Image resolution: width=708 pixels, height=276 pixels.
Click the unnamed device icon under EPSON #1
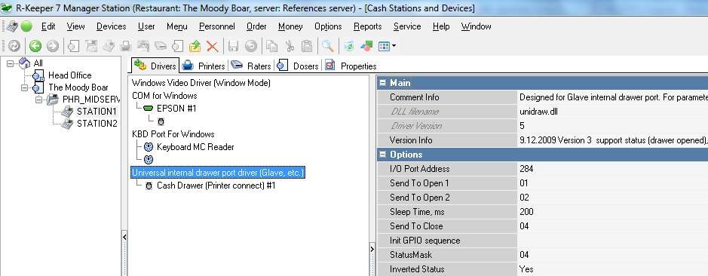click(x=161, y=121)
